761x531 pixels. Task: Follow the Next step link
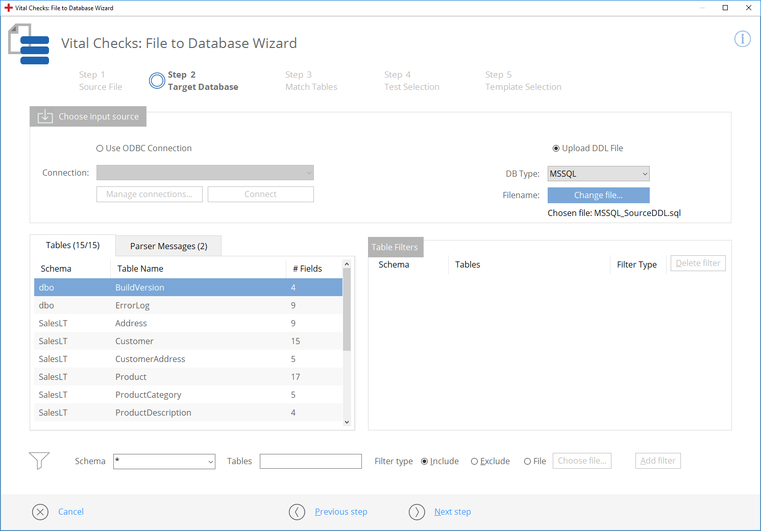452,512
